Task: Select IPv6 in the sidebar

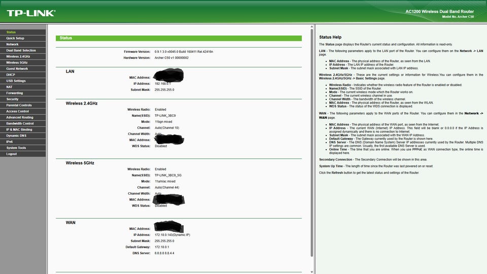Action: (x=23, y=142)
